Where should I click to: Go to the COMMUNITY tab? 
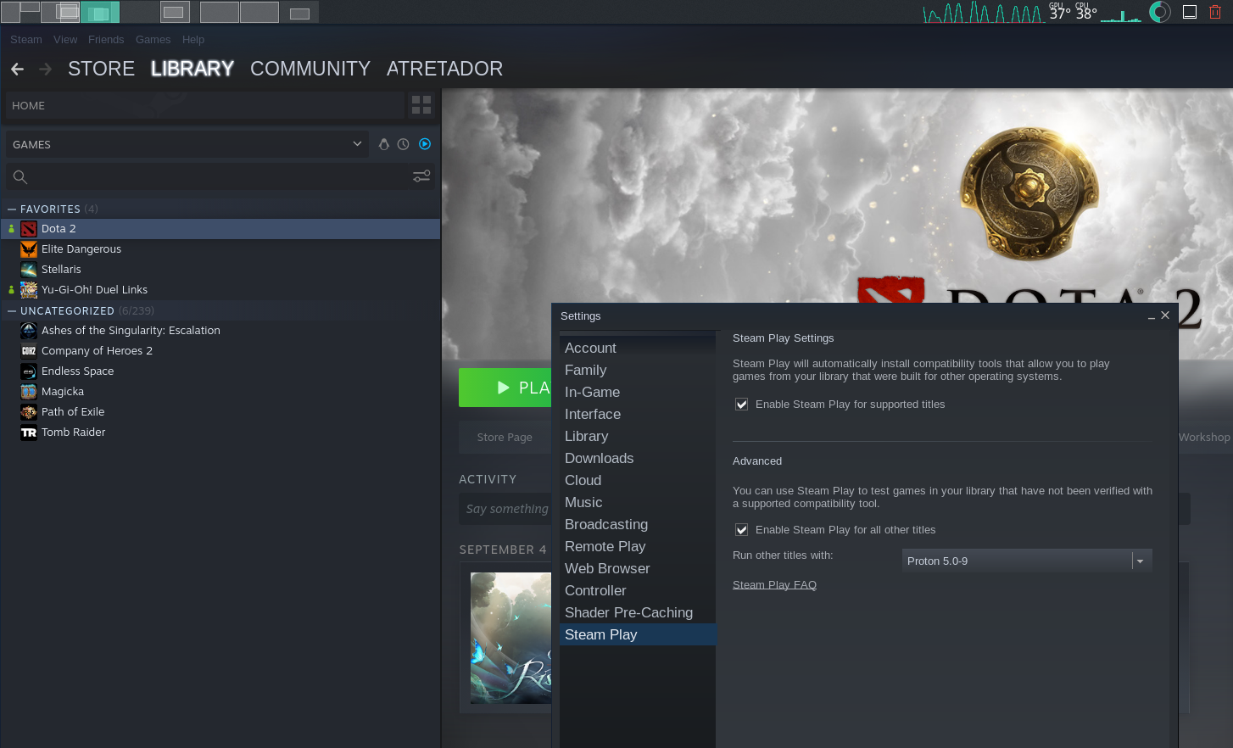310,69
